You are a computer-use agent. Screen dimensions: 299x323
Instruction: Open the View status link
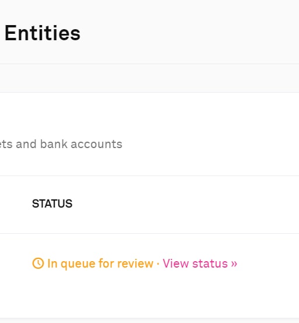200,264
